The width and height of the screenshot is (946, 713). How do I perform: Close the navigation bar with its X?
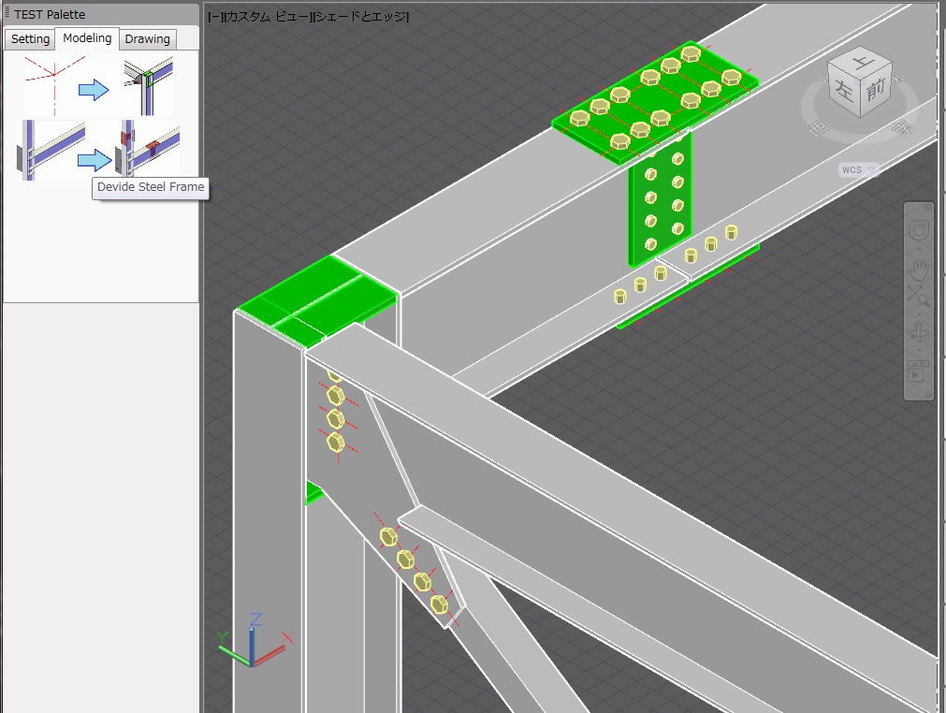pos(927,207)
